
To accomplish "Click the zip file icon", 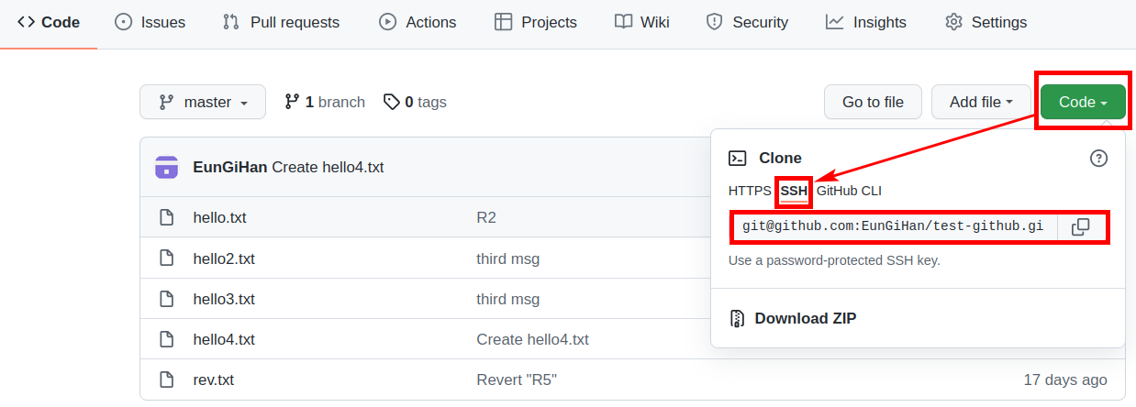I will coord(737,319).
